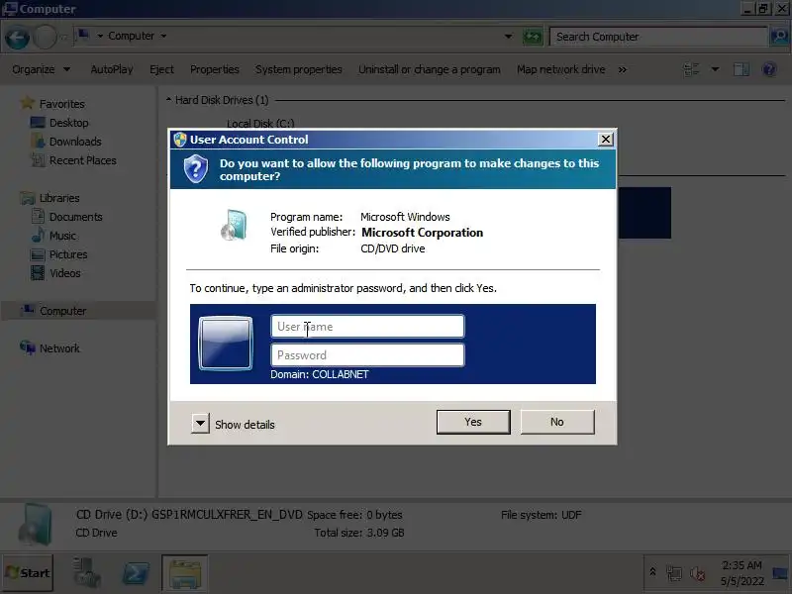
Task: Click the User name input field
Action: [367, 327]
